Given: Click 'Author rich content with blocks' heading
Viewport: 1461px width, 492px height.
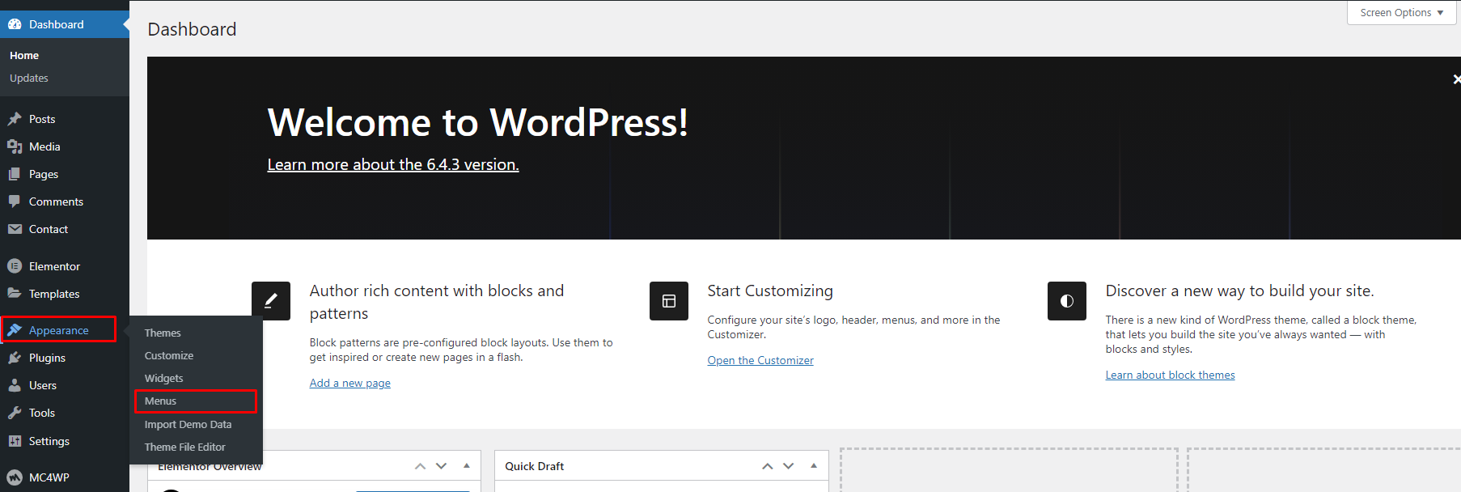Looking at the screenshot, I should (437, 302).
